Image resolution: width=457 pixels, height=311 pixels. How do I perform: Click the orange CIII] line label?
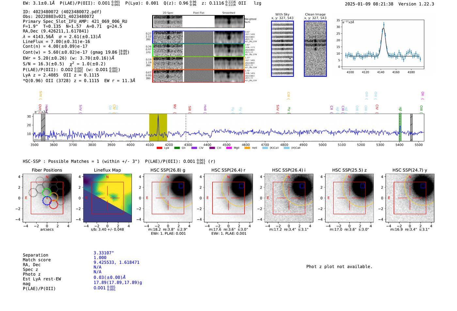click(x=289, y=96)
